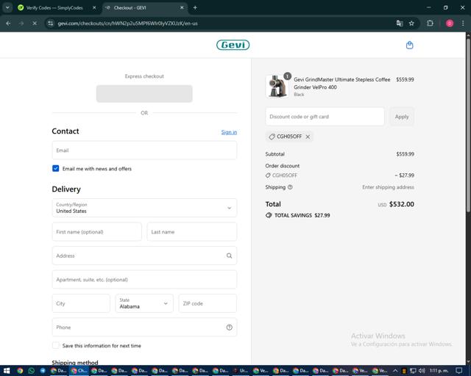
Task: Click the phone field help icon
Action: click(x=229, y=328)
